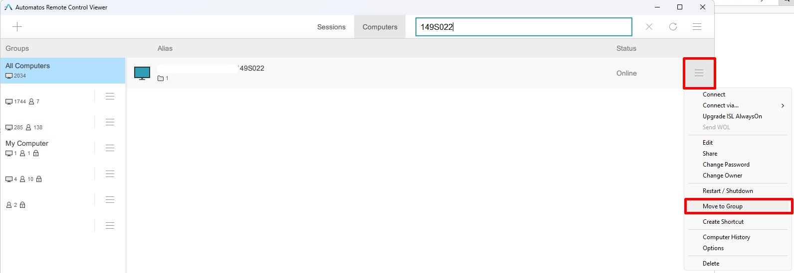Open the menu for My Computer group
794x273 pixels.
pos(110,148)
